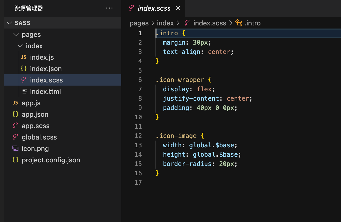This screenshot has height=222, width=341.
Task: Click the image icon beside icon.png
Action: click(x=16, y=149)
